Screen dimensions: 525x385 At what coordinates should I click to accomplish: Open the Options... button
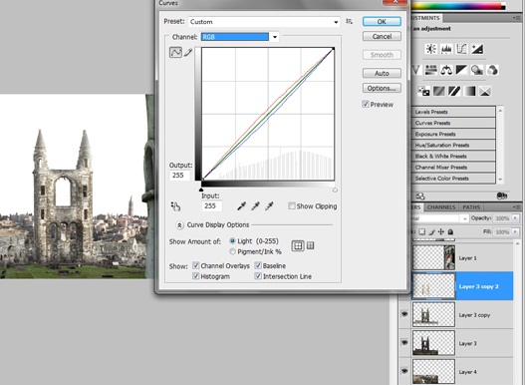pos(382,88)
